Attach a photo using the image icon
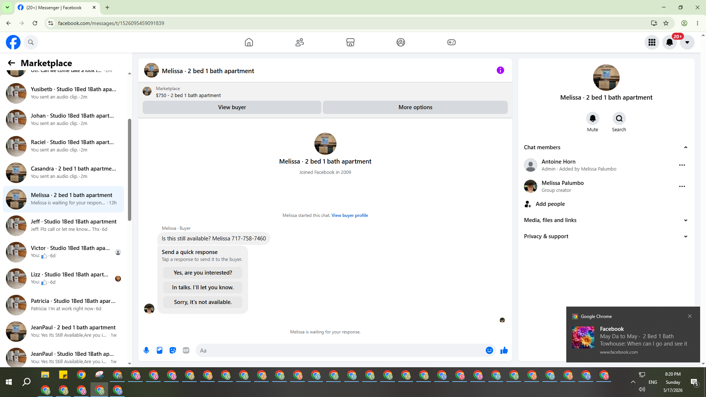The height and width of the screenshot is (397, 706). (160, 350)
